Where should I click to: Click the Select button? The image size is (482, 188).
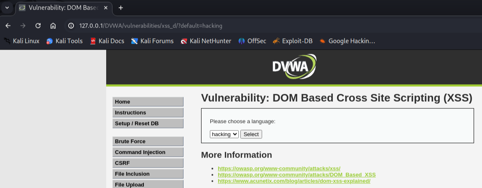click(x=251, y=134)
